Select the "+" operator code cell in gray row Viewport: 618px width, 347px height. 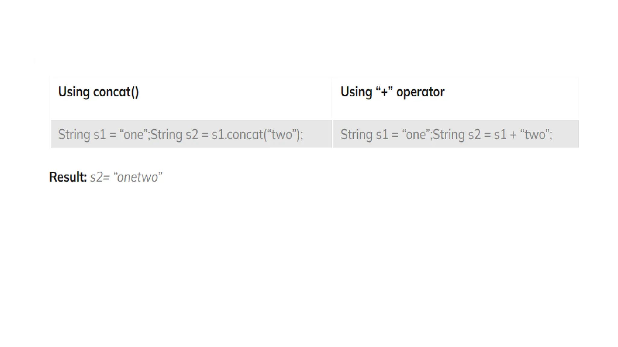point(456,134)
